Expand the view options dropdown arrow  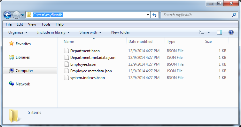[x=209, y=32]
